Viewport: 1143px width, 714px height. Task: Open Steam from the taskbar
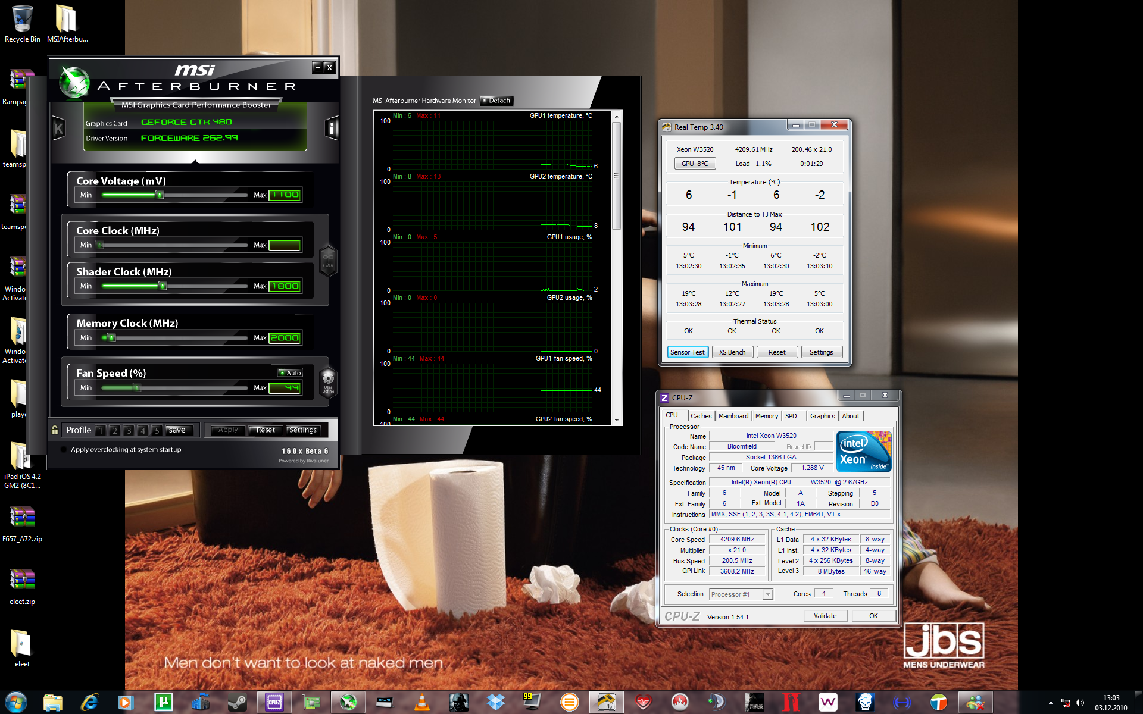coord(237,703)
